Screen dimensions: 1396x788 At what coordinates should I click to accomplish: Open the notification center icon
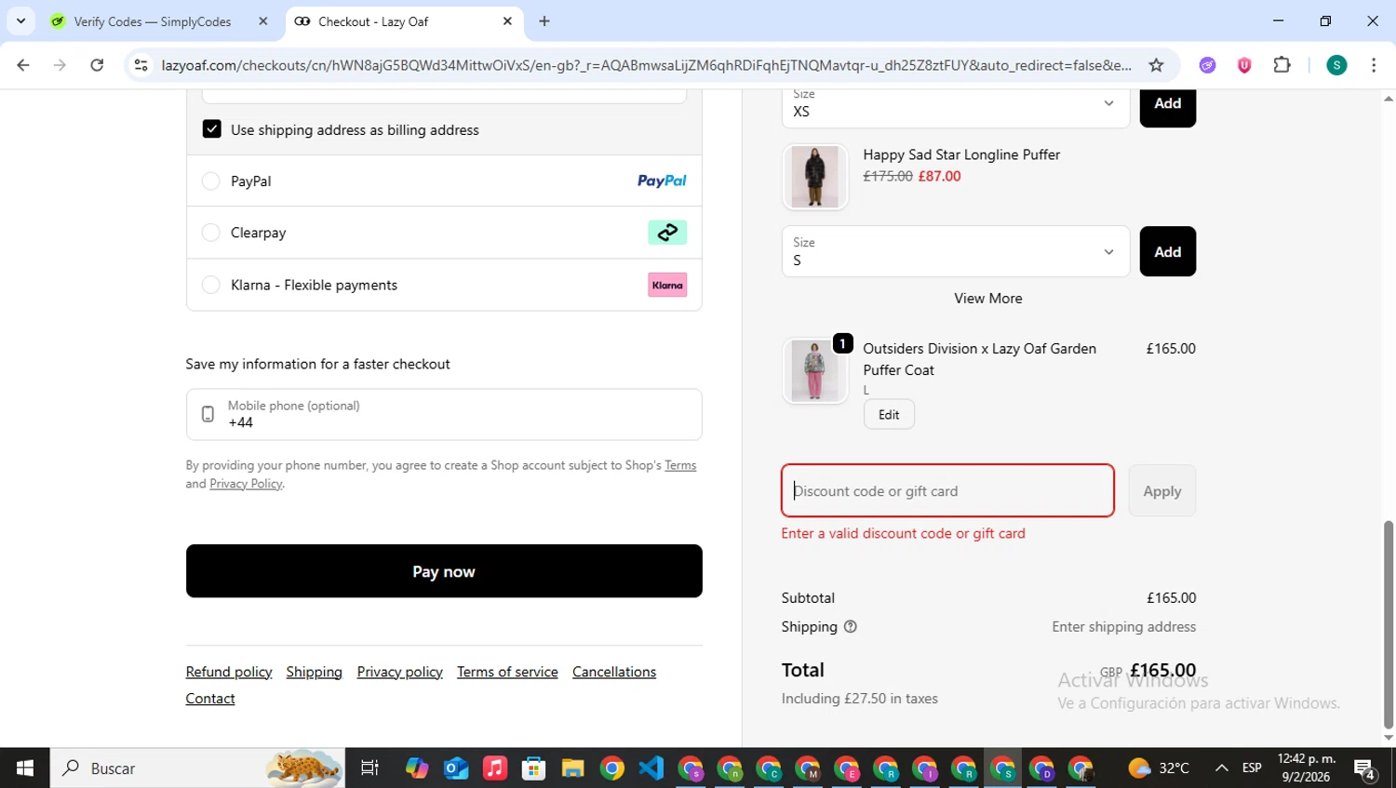1365,768
